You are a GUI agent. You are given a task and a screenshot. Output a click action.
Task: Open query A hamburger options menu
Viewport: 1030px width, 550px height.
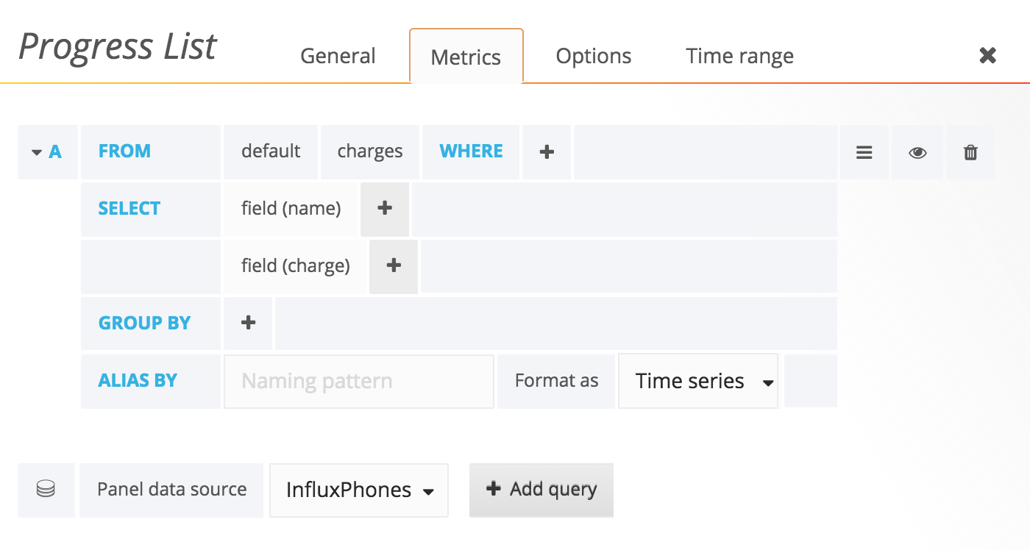point(864,152)
